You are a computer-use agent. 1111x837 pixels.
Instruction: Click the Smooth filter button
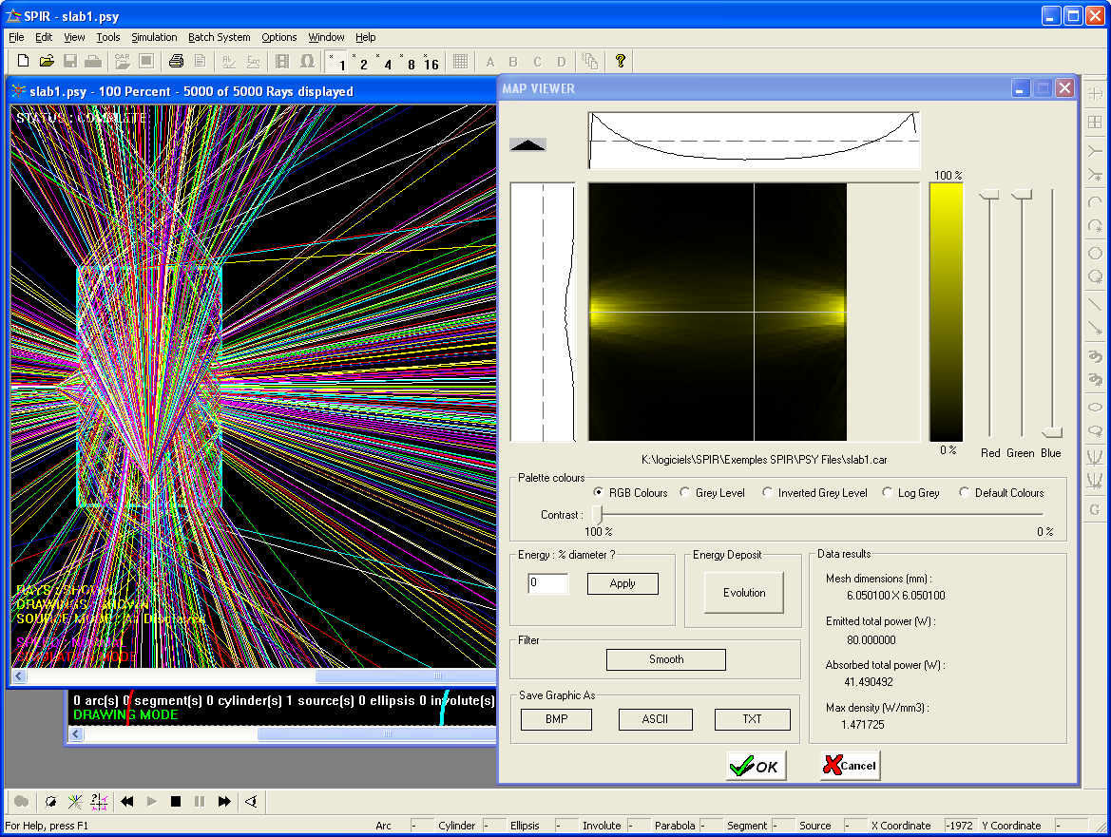click(x=666, y=659)
